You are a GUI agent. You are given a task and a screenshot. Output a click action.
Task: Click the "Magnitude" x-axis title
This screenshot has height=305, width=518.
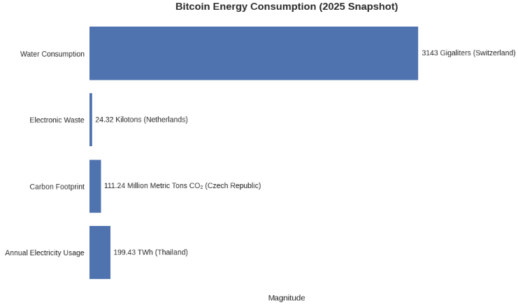pyautogui.click(x=287, y=298)
